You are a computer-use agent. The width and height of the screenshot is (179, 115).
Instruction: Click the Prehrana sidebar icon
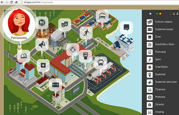[x=150, y=97]
